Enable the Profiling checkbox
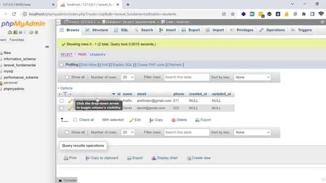The width and height of the screenshot is (326, 183). [x=61, y=65]
